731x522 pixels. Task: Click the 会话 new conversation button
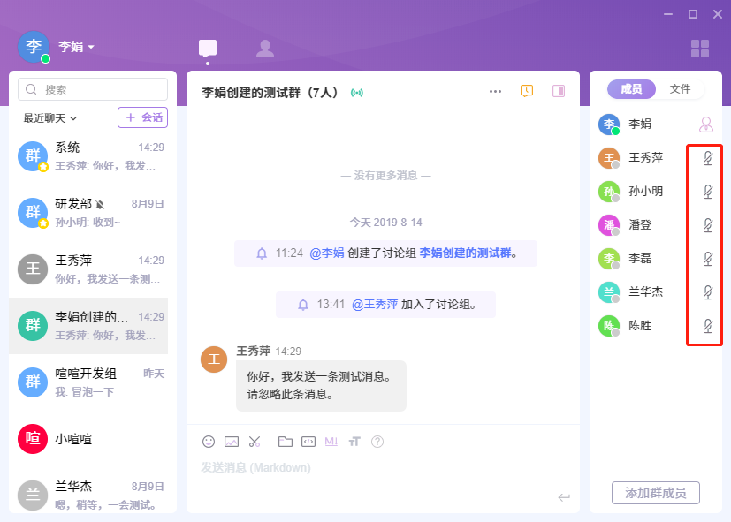142,117
